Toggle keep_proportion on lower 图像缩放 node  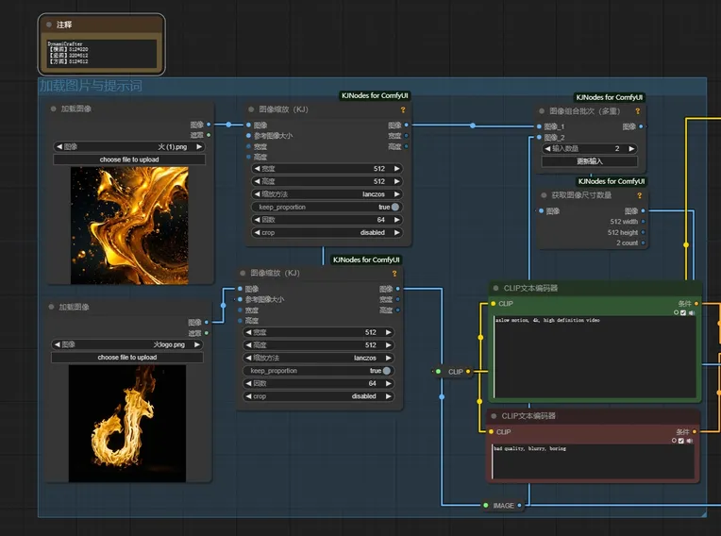tap(387, 371)
